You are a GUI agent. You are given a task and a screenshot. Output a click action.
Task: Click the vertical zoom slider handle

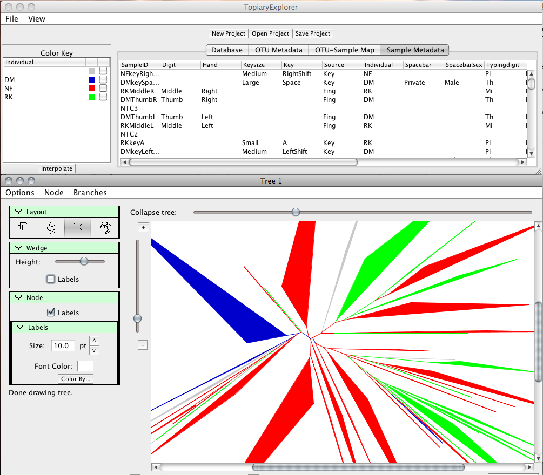click(x=137, y=318)
